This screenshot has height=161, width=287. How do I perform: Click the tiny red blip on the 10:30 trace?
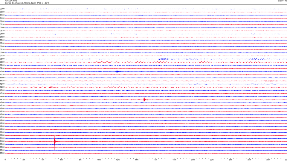(247, 75)
